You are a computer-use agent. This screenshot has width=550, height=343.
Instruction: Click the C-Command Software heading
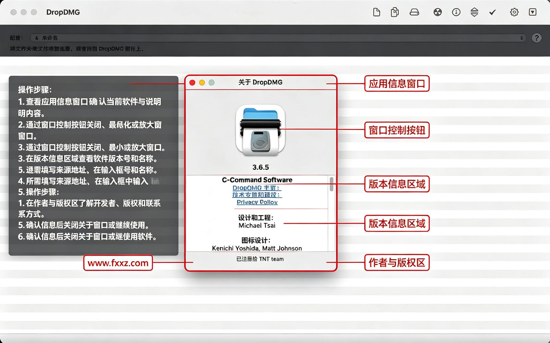click(x=257, y=180)
